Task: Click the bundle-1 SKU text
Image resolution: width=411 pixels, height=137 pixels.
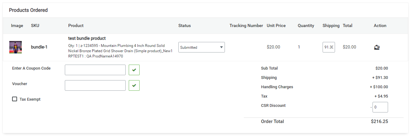Action: tap(39, 47)
